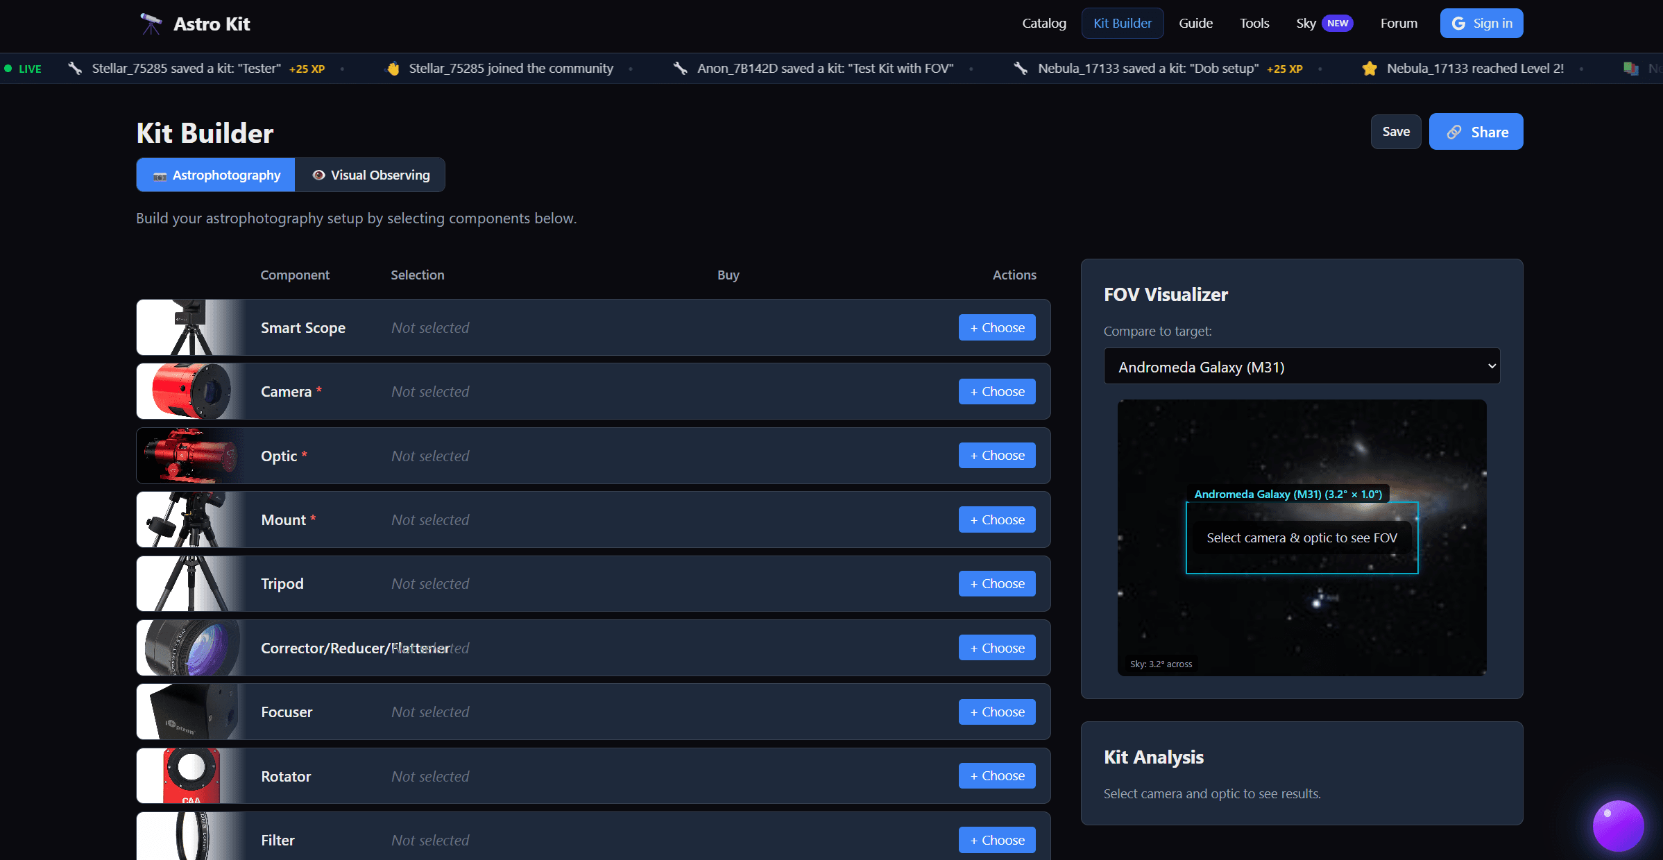This screenshot has height=860, width=1663.
Task: Click the LIVE status indicator
Action: [24, 68]
